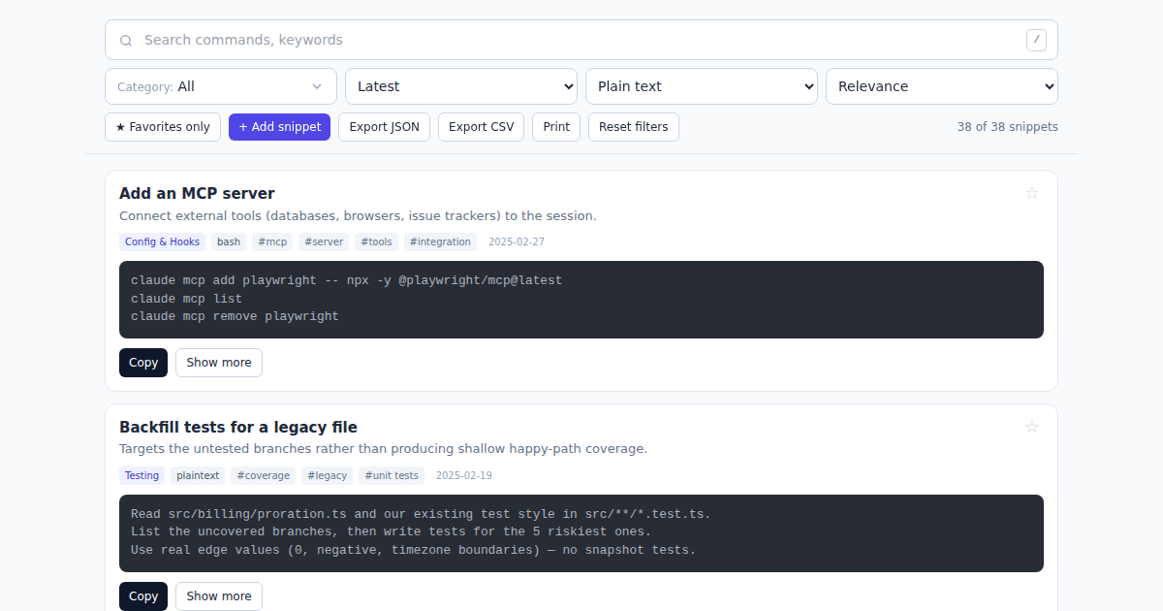1163x611 pixels.
Task: Click the search magnifier icon
Action: (126, 41)
